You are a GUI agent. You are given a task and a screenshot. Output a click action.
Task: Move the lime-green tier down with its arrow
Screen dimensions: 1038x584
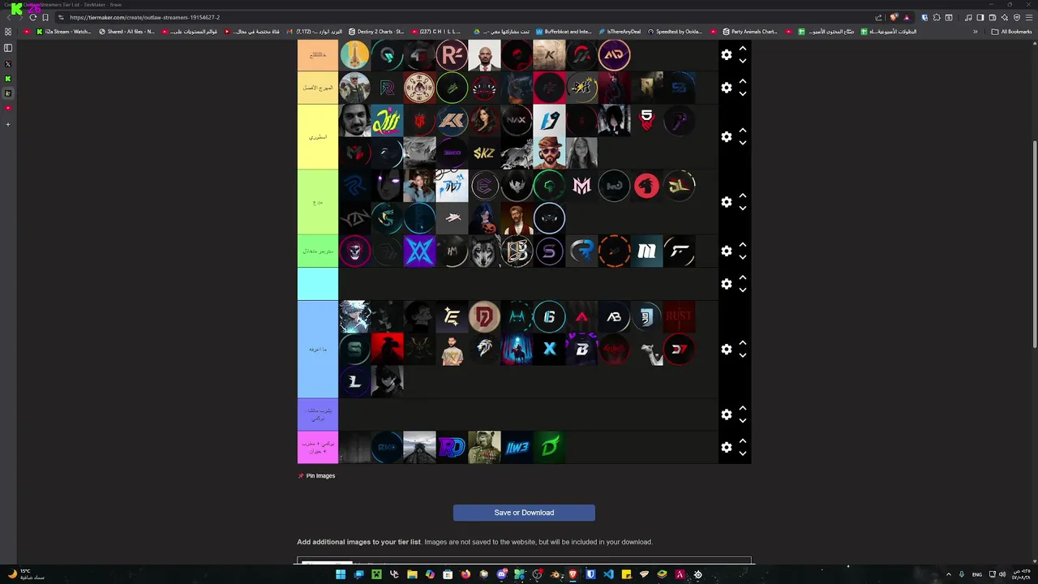pyautogui.click(x=742, y=208)
